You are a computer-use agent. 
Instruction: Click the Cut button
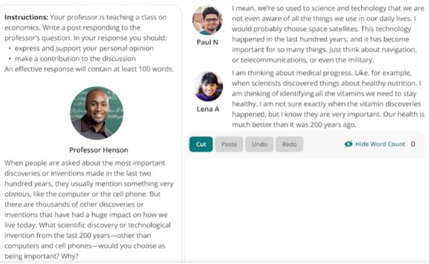(x=201, y=144)
